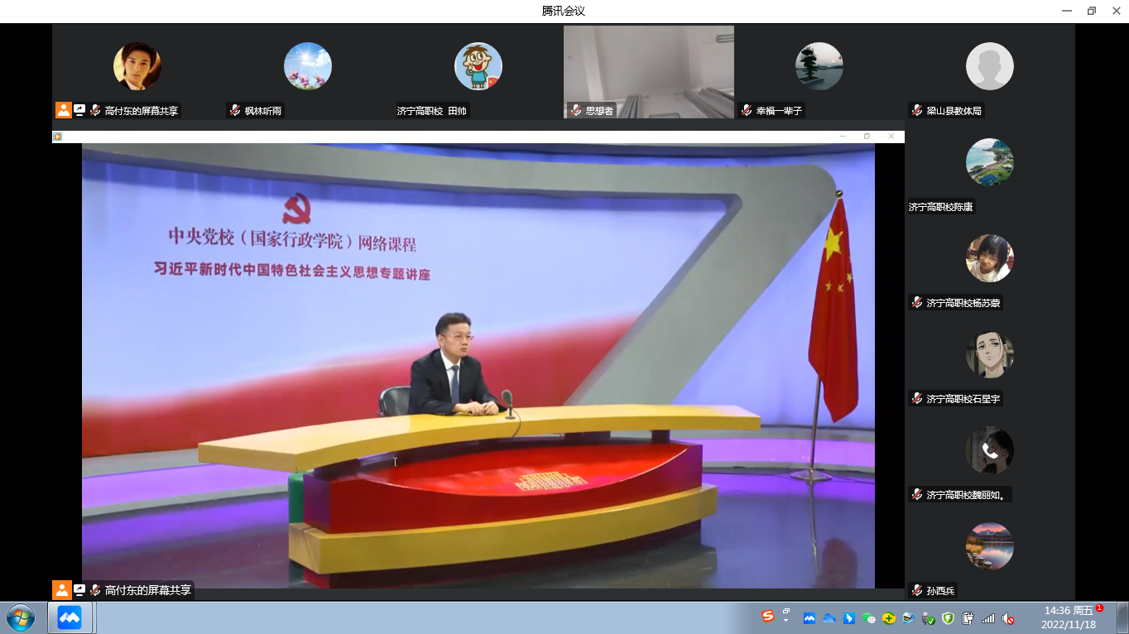Click screen-share icon in top-row 高付东 label

79,110
